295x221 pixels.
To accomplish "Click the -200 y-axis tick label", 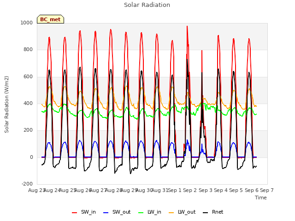I will [27, 184].
